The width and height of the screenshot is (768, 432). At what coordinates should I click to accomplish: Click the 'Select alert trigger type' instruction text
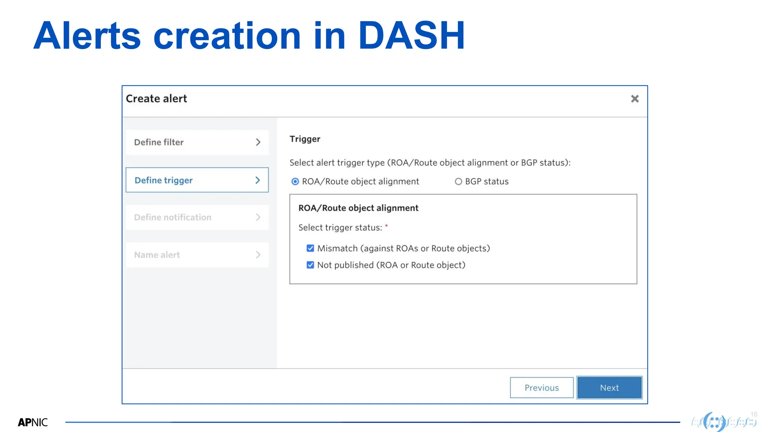coord(430,163)
